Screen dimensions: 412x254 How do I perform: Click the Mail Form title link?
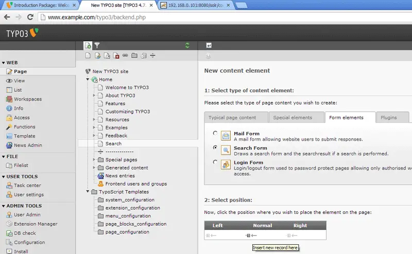pos(247,133)
